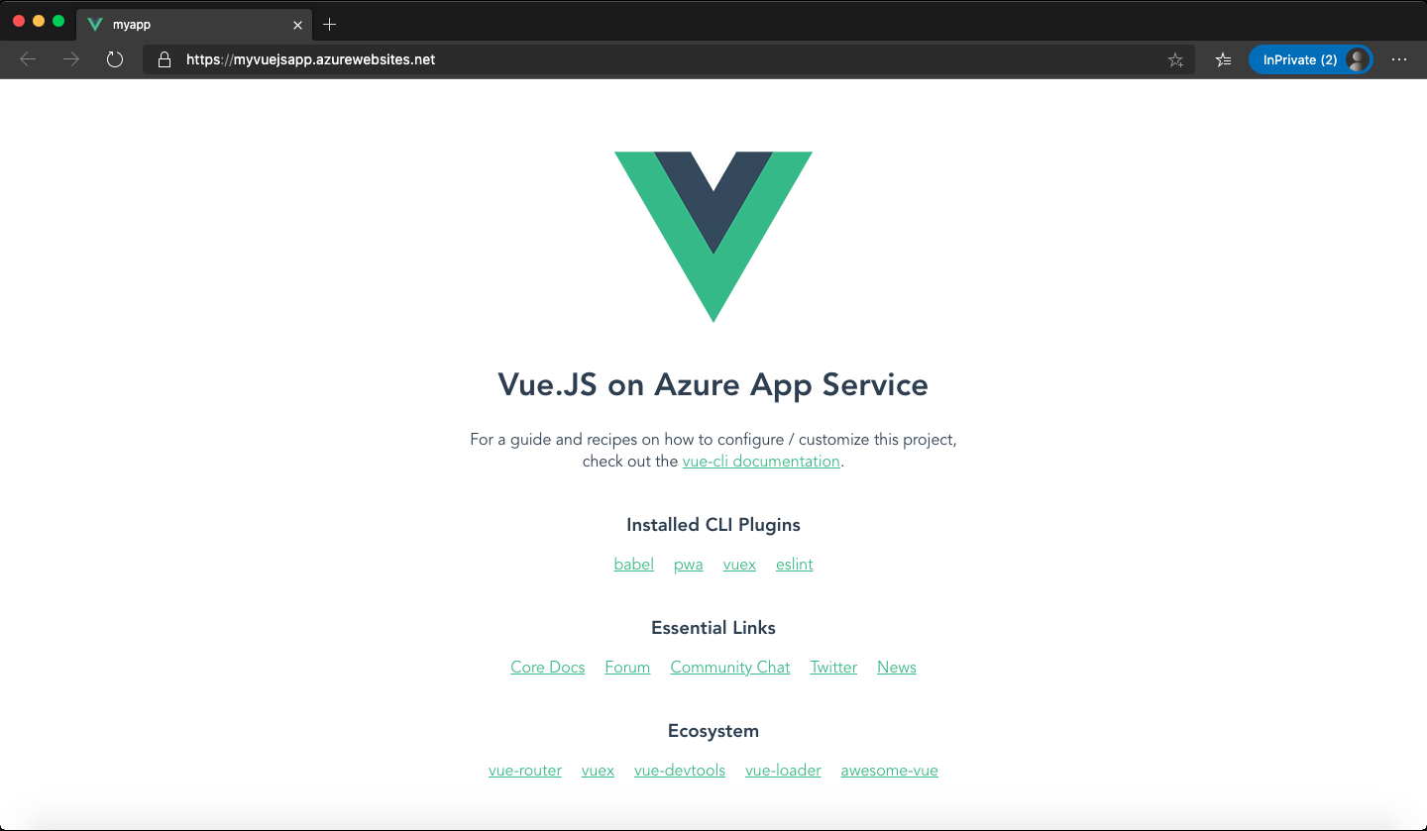The width and height of the screenshot is (1427, 831).
Task: Click the address bar URL field
Action: coord(669,59)
